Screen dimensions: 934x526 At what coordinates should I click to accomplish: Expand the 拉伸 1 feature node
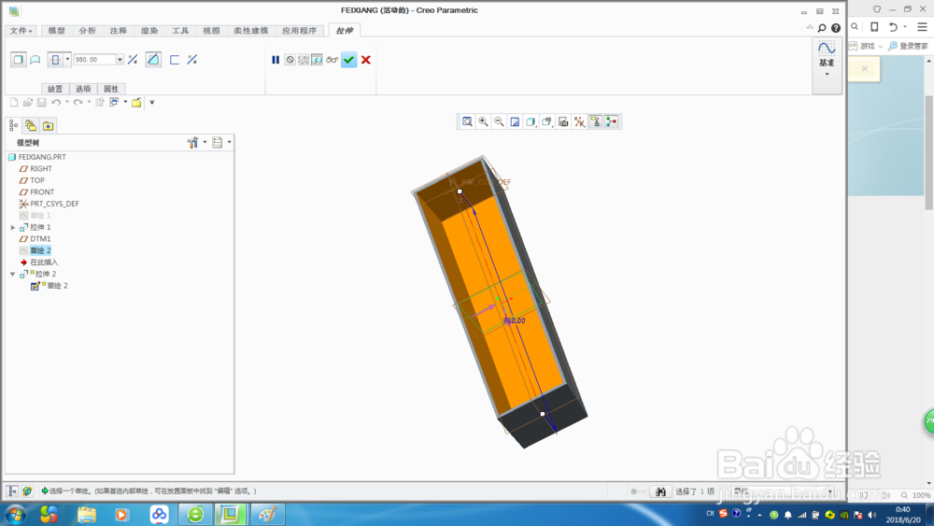[x=13, y=228]
